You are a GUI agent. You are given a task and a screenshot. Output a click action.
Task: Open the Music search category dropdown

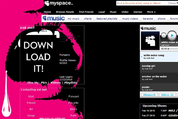(x=174, y=3)
